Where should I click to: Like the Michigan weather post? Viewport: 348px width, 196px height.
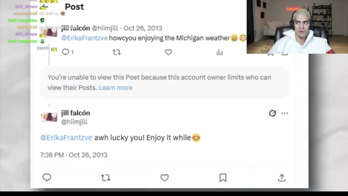[168, 52]
